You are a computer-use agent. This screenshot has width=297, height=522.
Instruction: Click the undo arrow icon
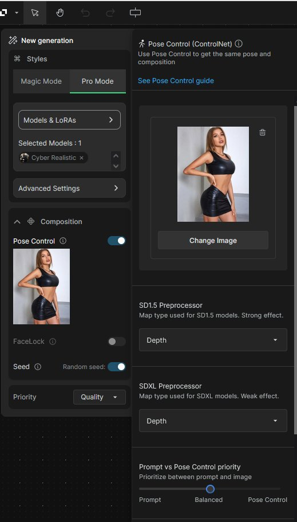(85, 13)
